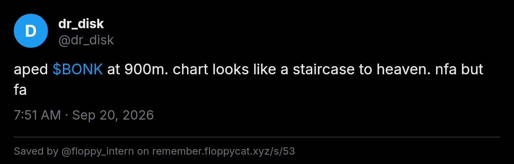514x164 pixels.
Task: Click the 'on' word in footer
Action: click(143, 151)
